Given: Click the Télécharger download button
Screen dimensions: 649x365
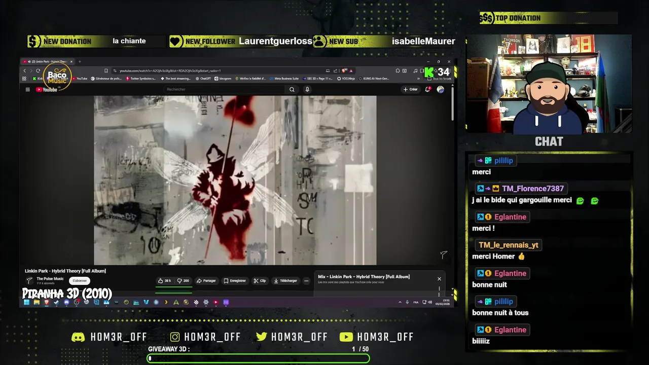Looking at the screenshot, I should coord(285,280).
